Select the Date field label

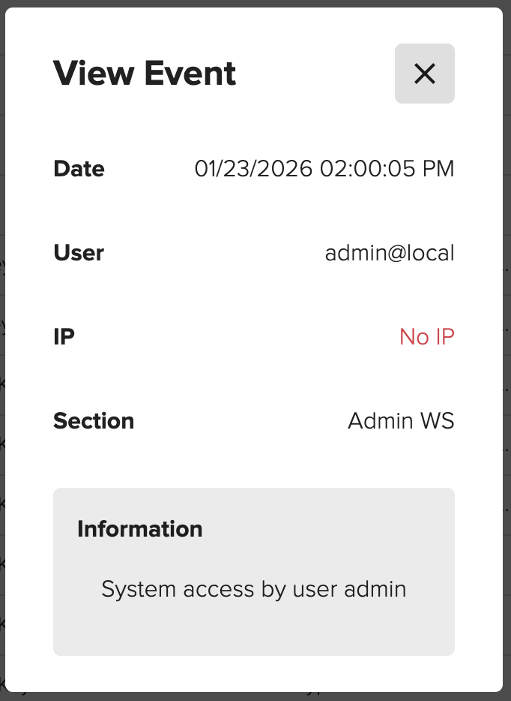click(79, 169)
